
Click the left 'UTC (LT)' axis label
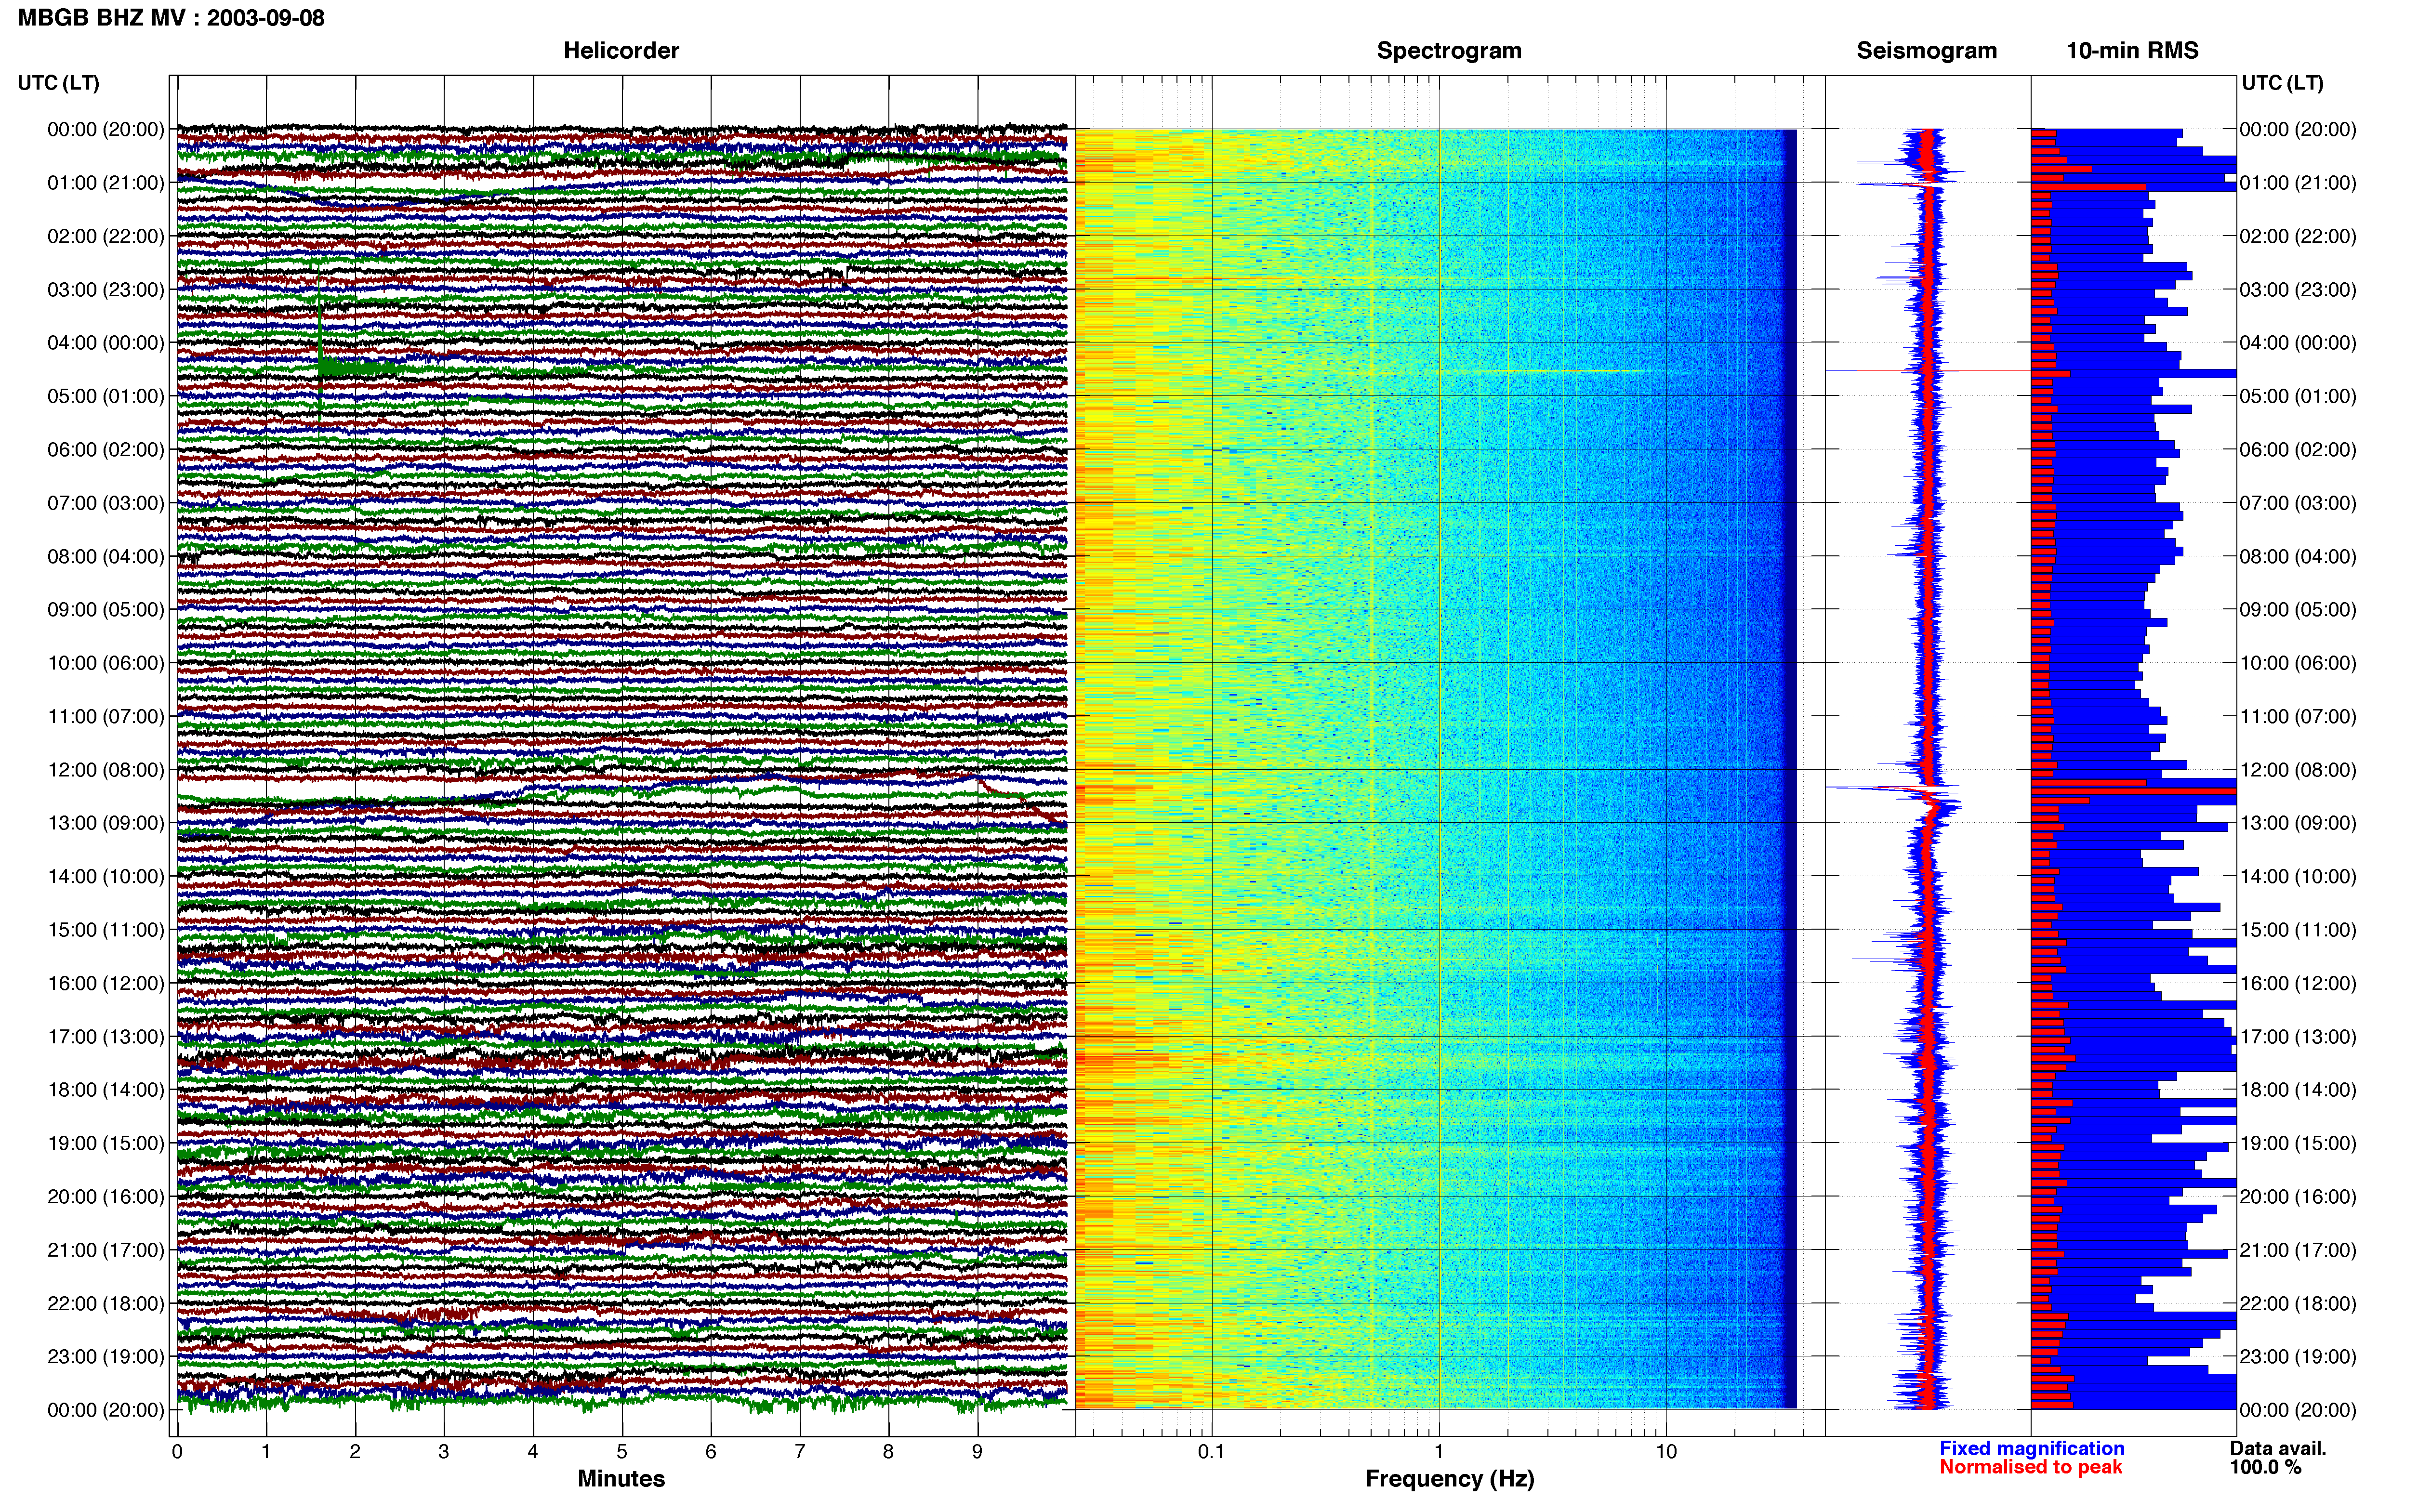(58, 83)
